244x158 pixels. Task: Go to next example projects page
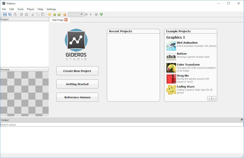[214, 99]
